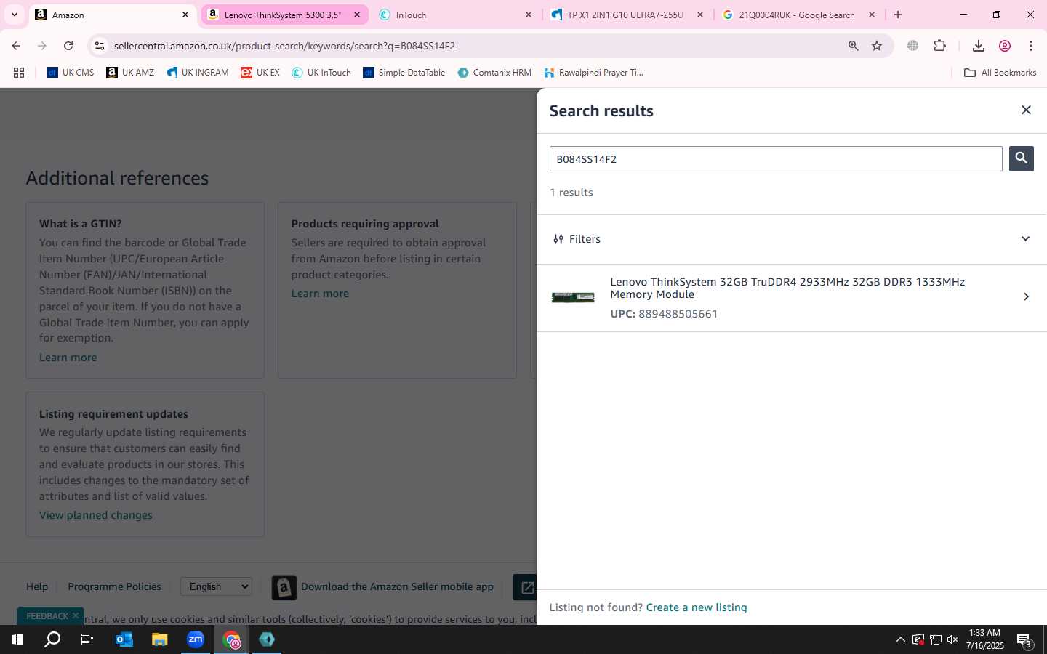Bookmark this page with star icon
The image size is (1047, 654).
[x=877, y=46]
